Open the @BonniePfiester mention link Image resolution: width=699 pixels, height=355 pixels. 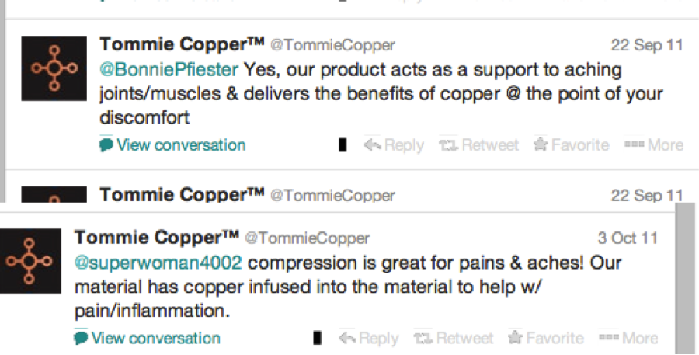coord(169,70)
